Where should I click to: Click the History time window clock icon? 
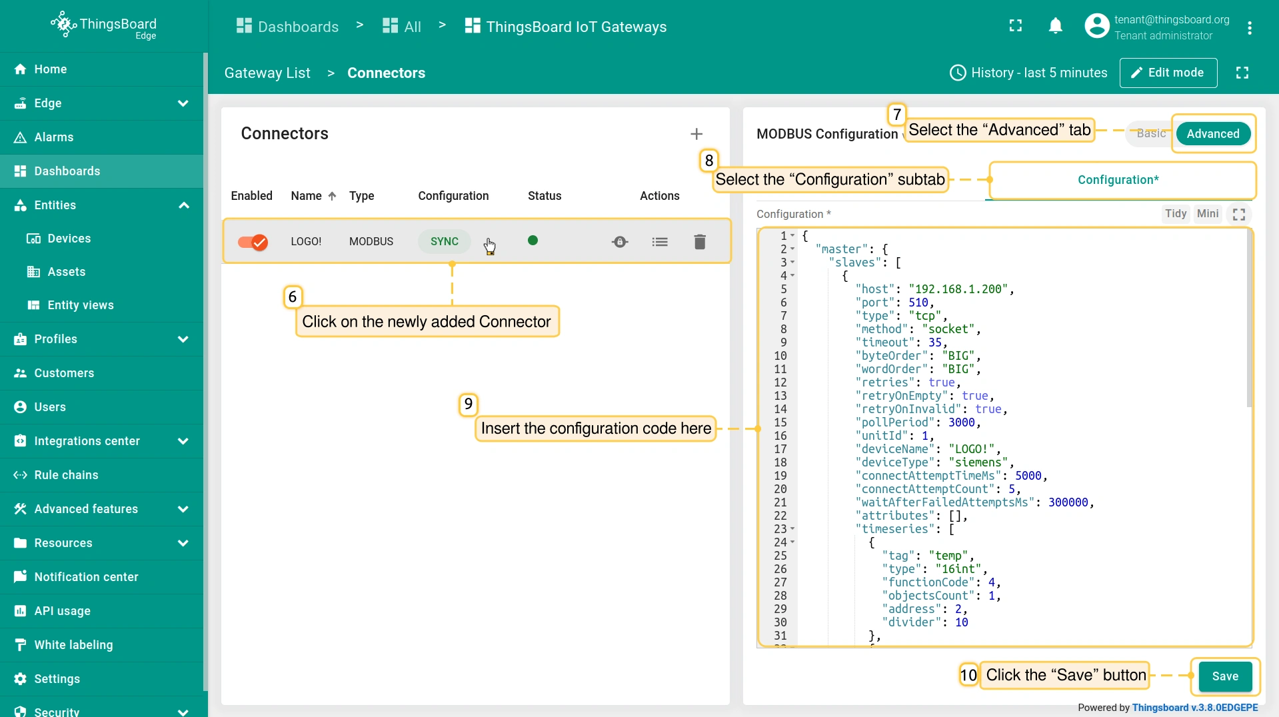(x=957, y=73)
